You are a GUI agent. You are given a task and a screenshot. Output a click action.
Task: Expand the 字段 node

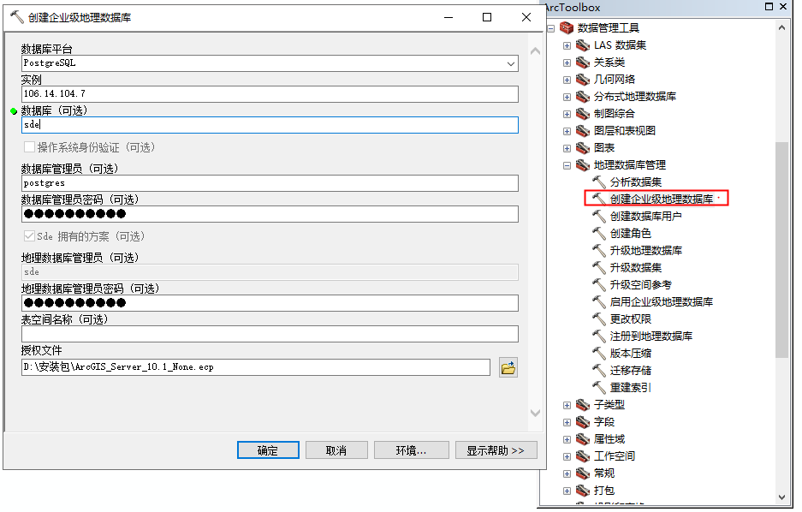click(x=567, y=422)
